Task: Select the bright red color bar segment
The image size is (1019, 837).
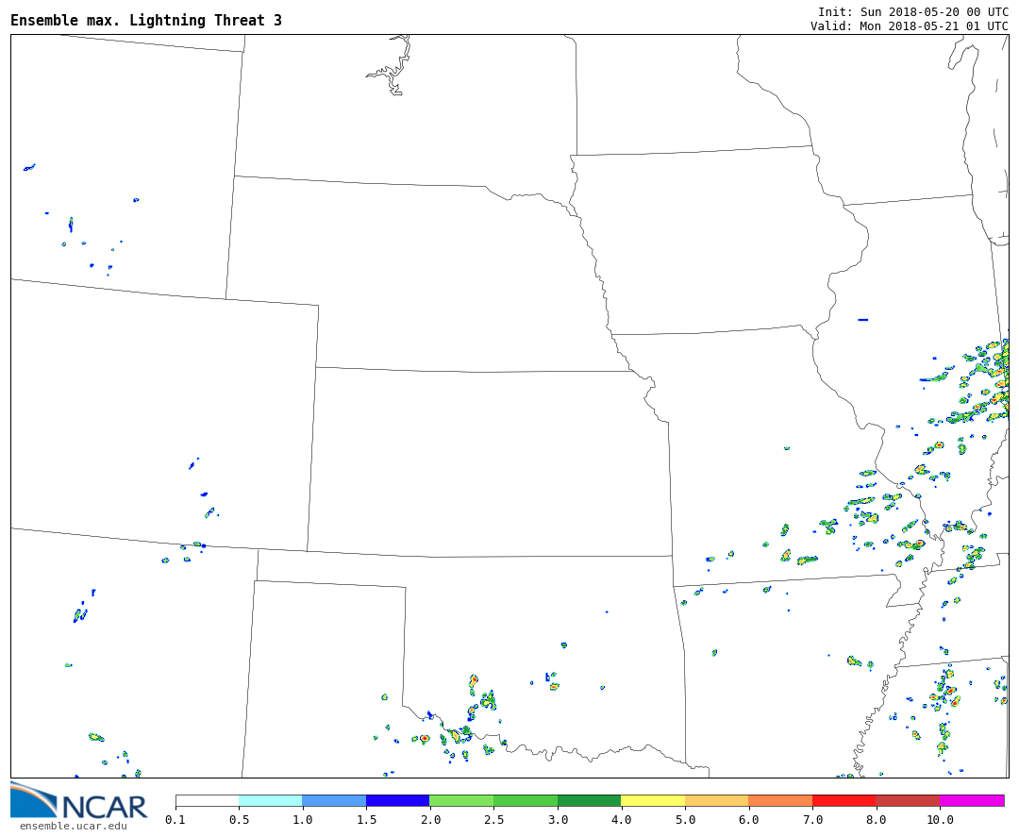Action: (x=844, y=800)
